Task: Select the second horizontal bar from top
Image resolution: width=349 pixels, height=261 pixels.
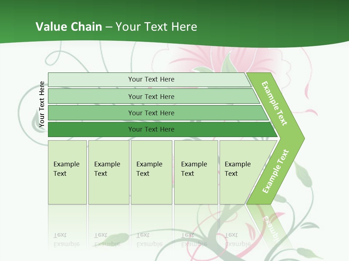Action: [x=151, y=96]
